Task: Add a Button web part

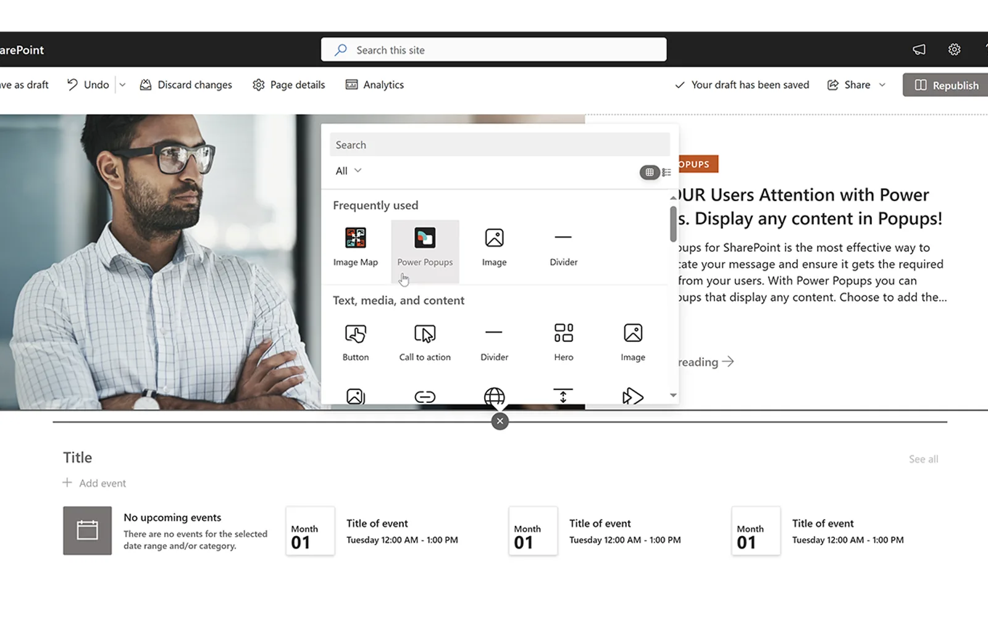Action: tap(356, 342)
